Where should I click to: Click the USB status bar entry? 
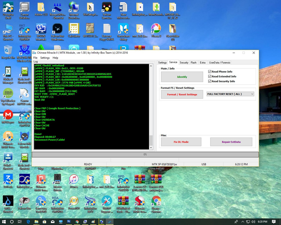click(x=204, y=164)
